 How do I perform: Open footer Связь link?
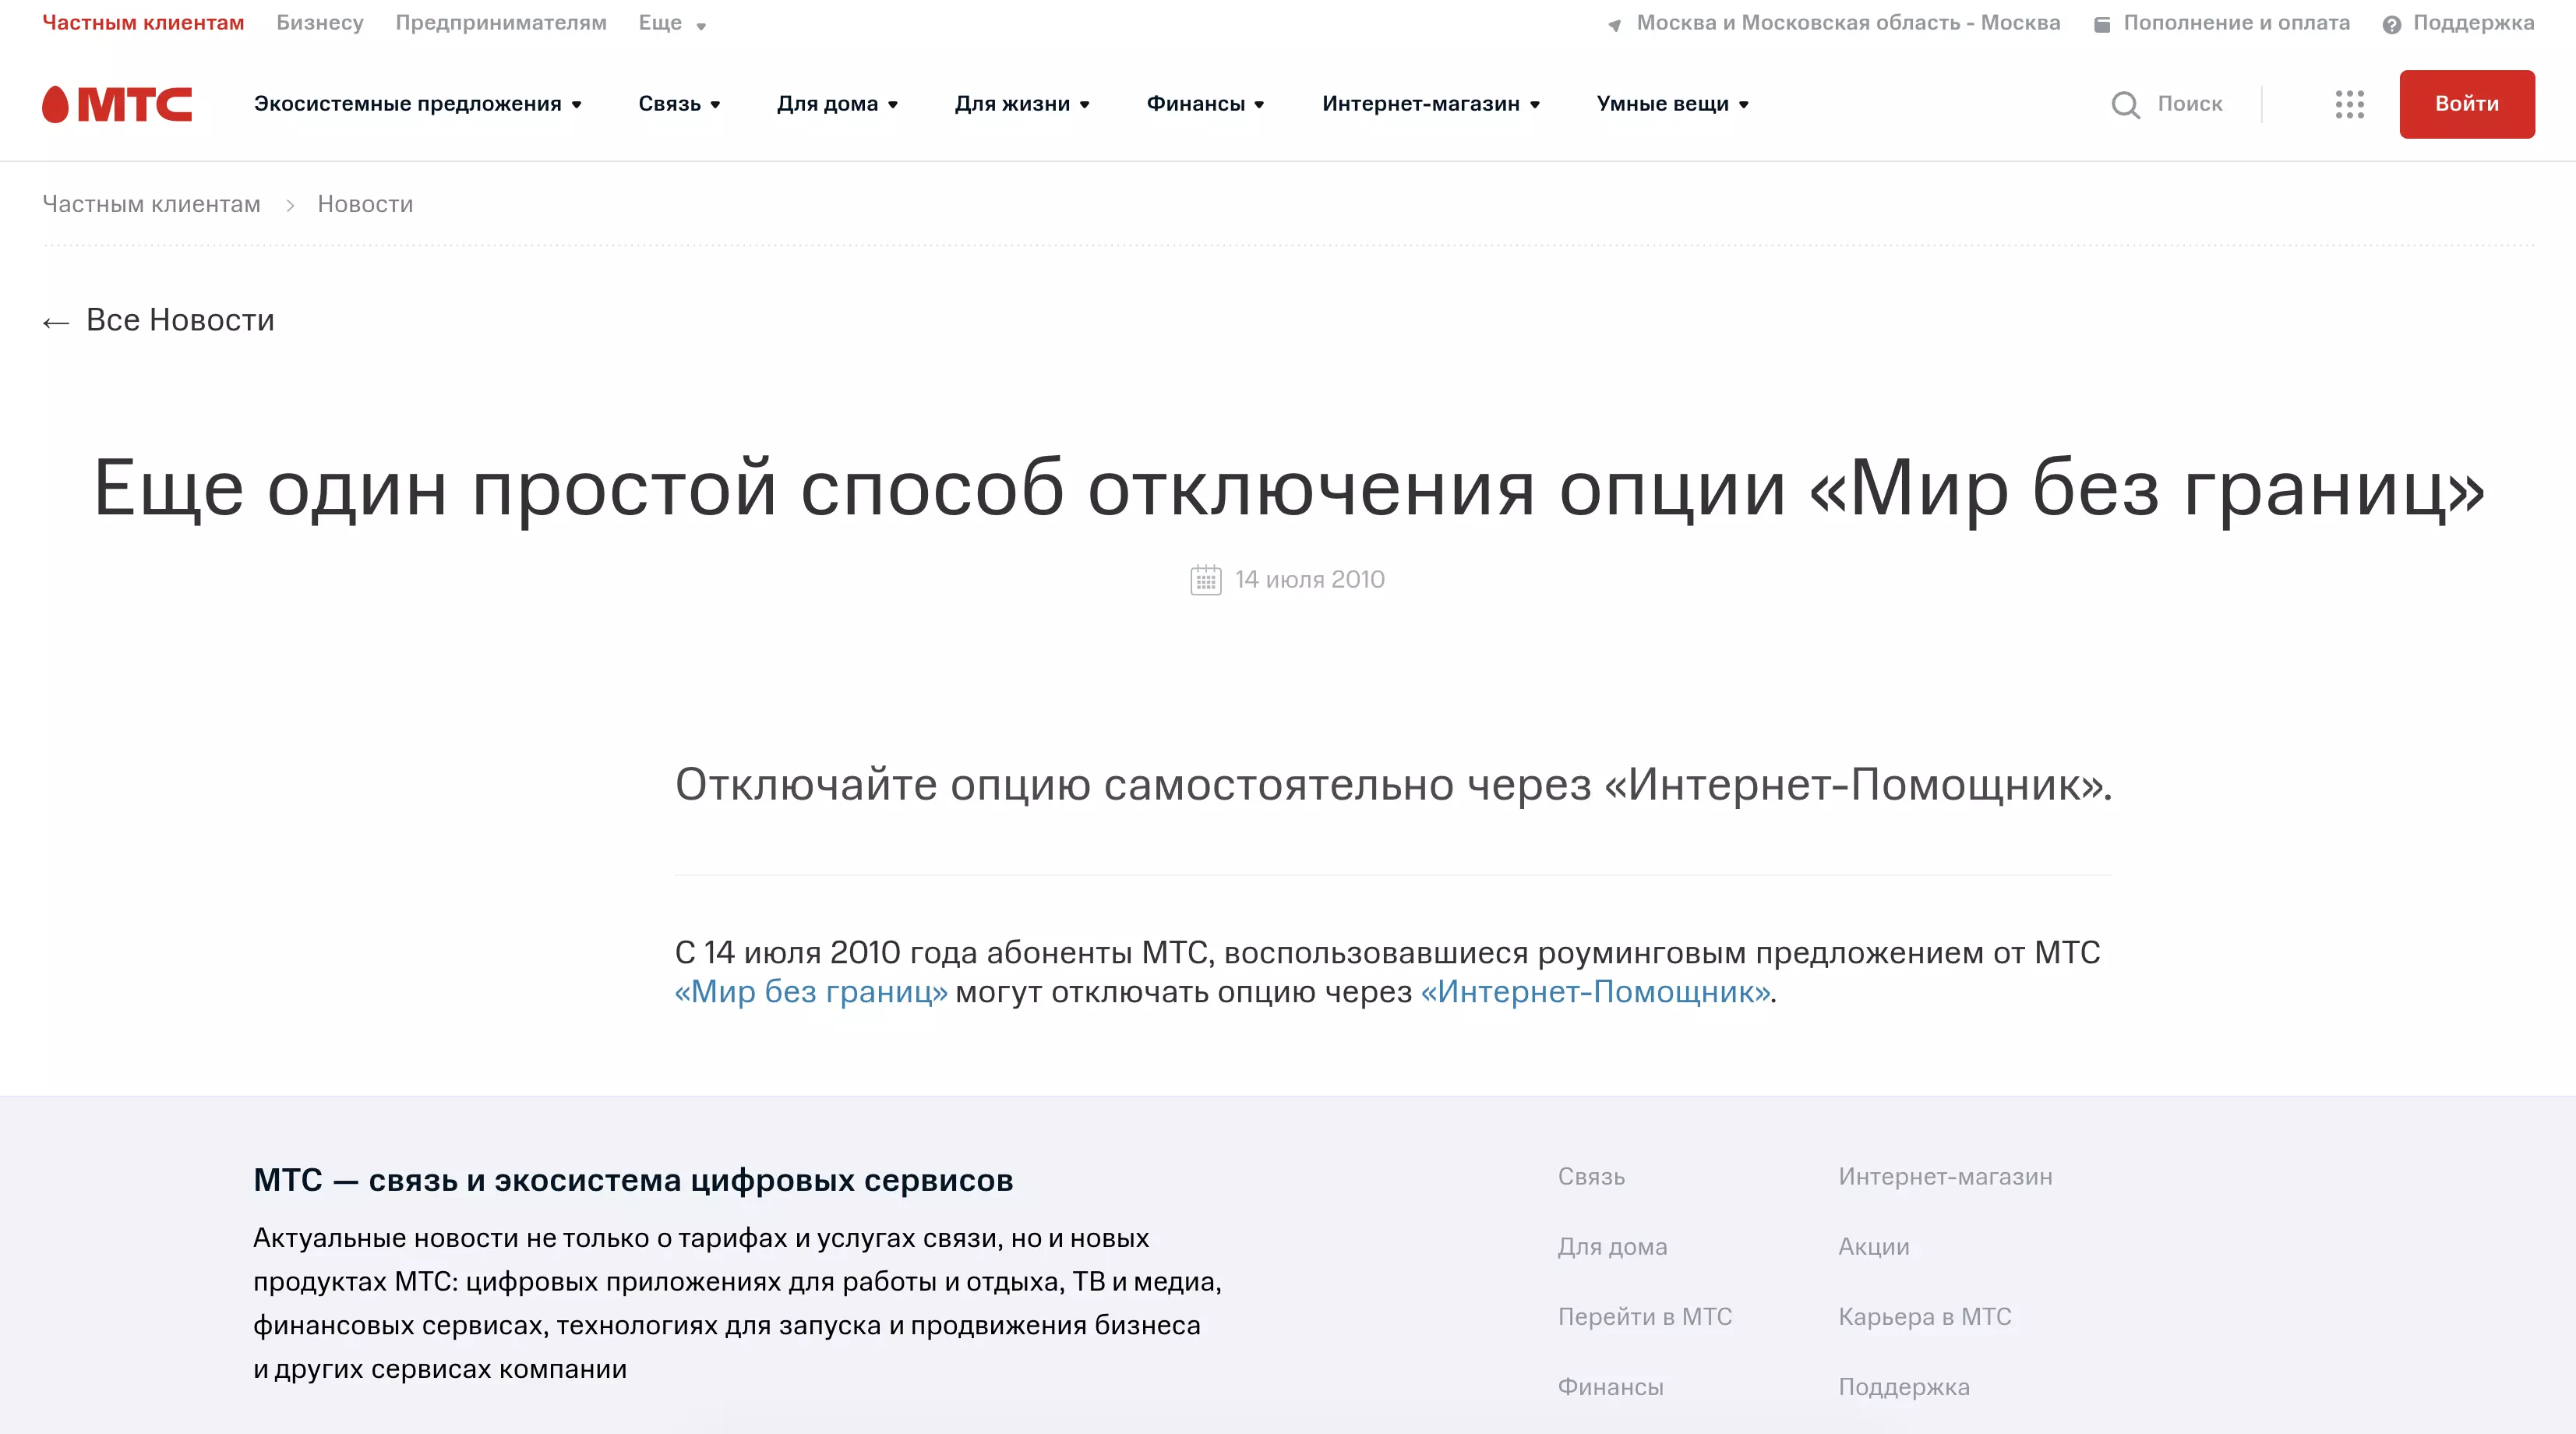(1591, 1177)
